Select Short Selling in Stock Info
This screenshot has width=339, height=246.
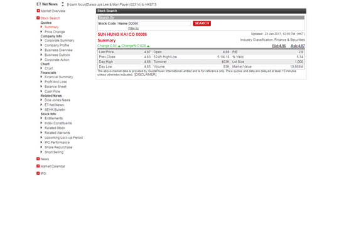pos(54,152)
